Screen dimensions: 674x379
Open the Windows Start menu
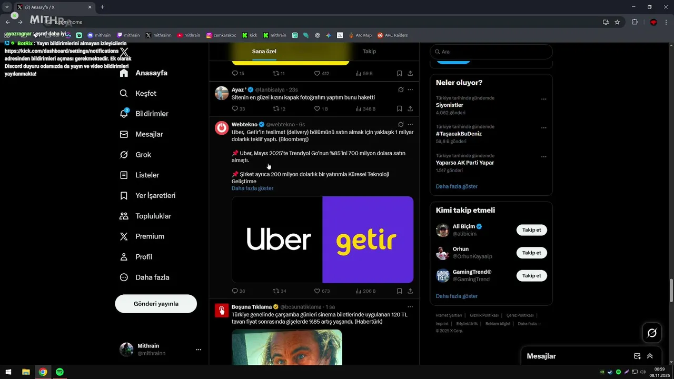(x=8, y=372)
